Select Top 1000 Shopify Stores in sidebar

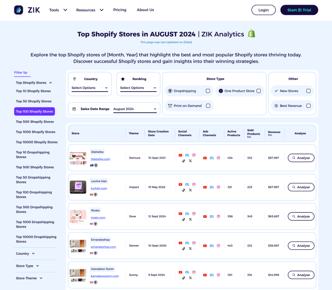[36, 132]
